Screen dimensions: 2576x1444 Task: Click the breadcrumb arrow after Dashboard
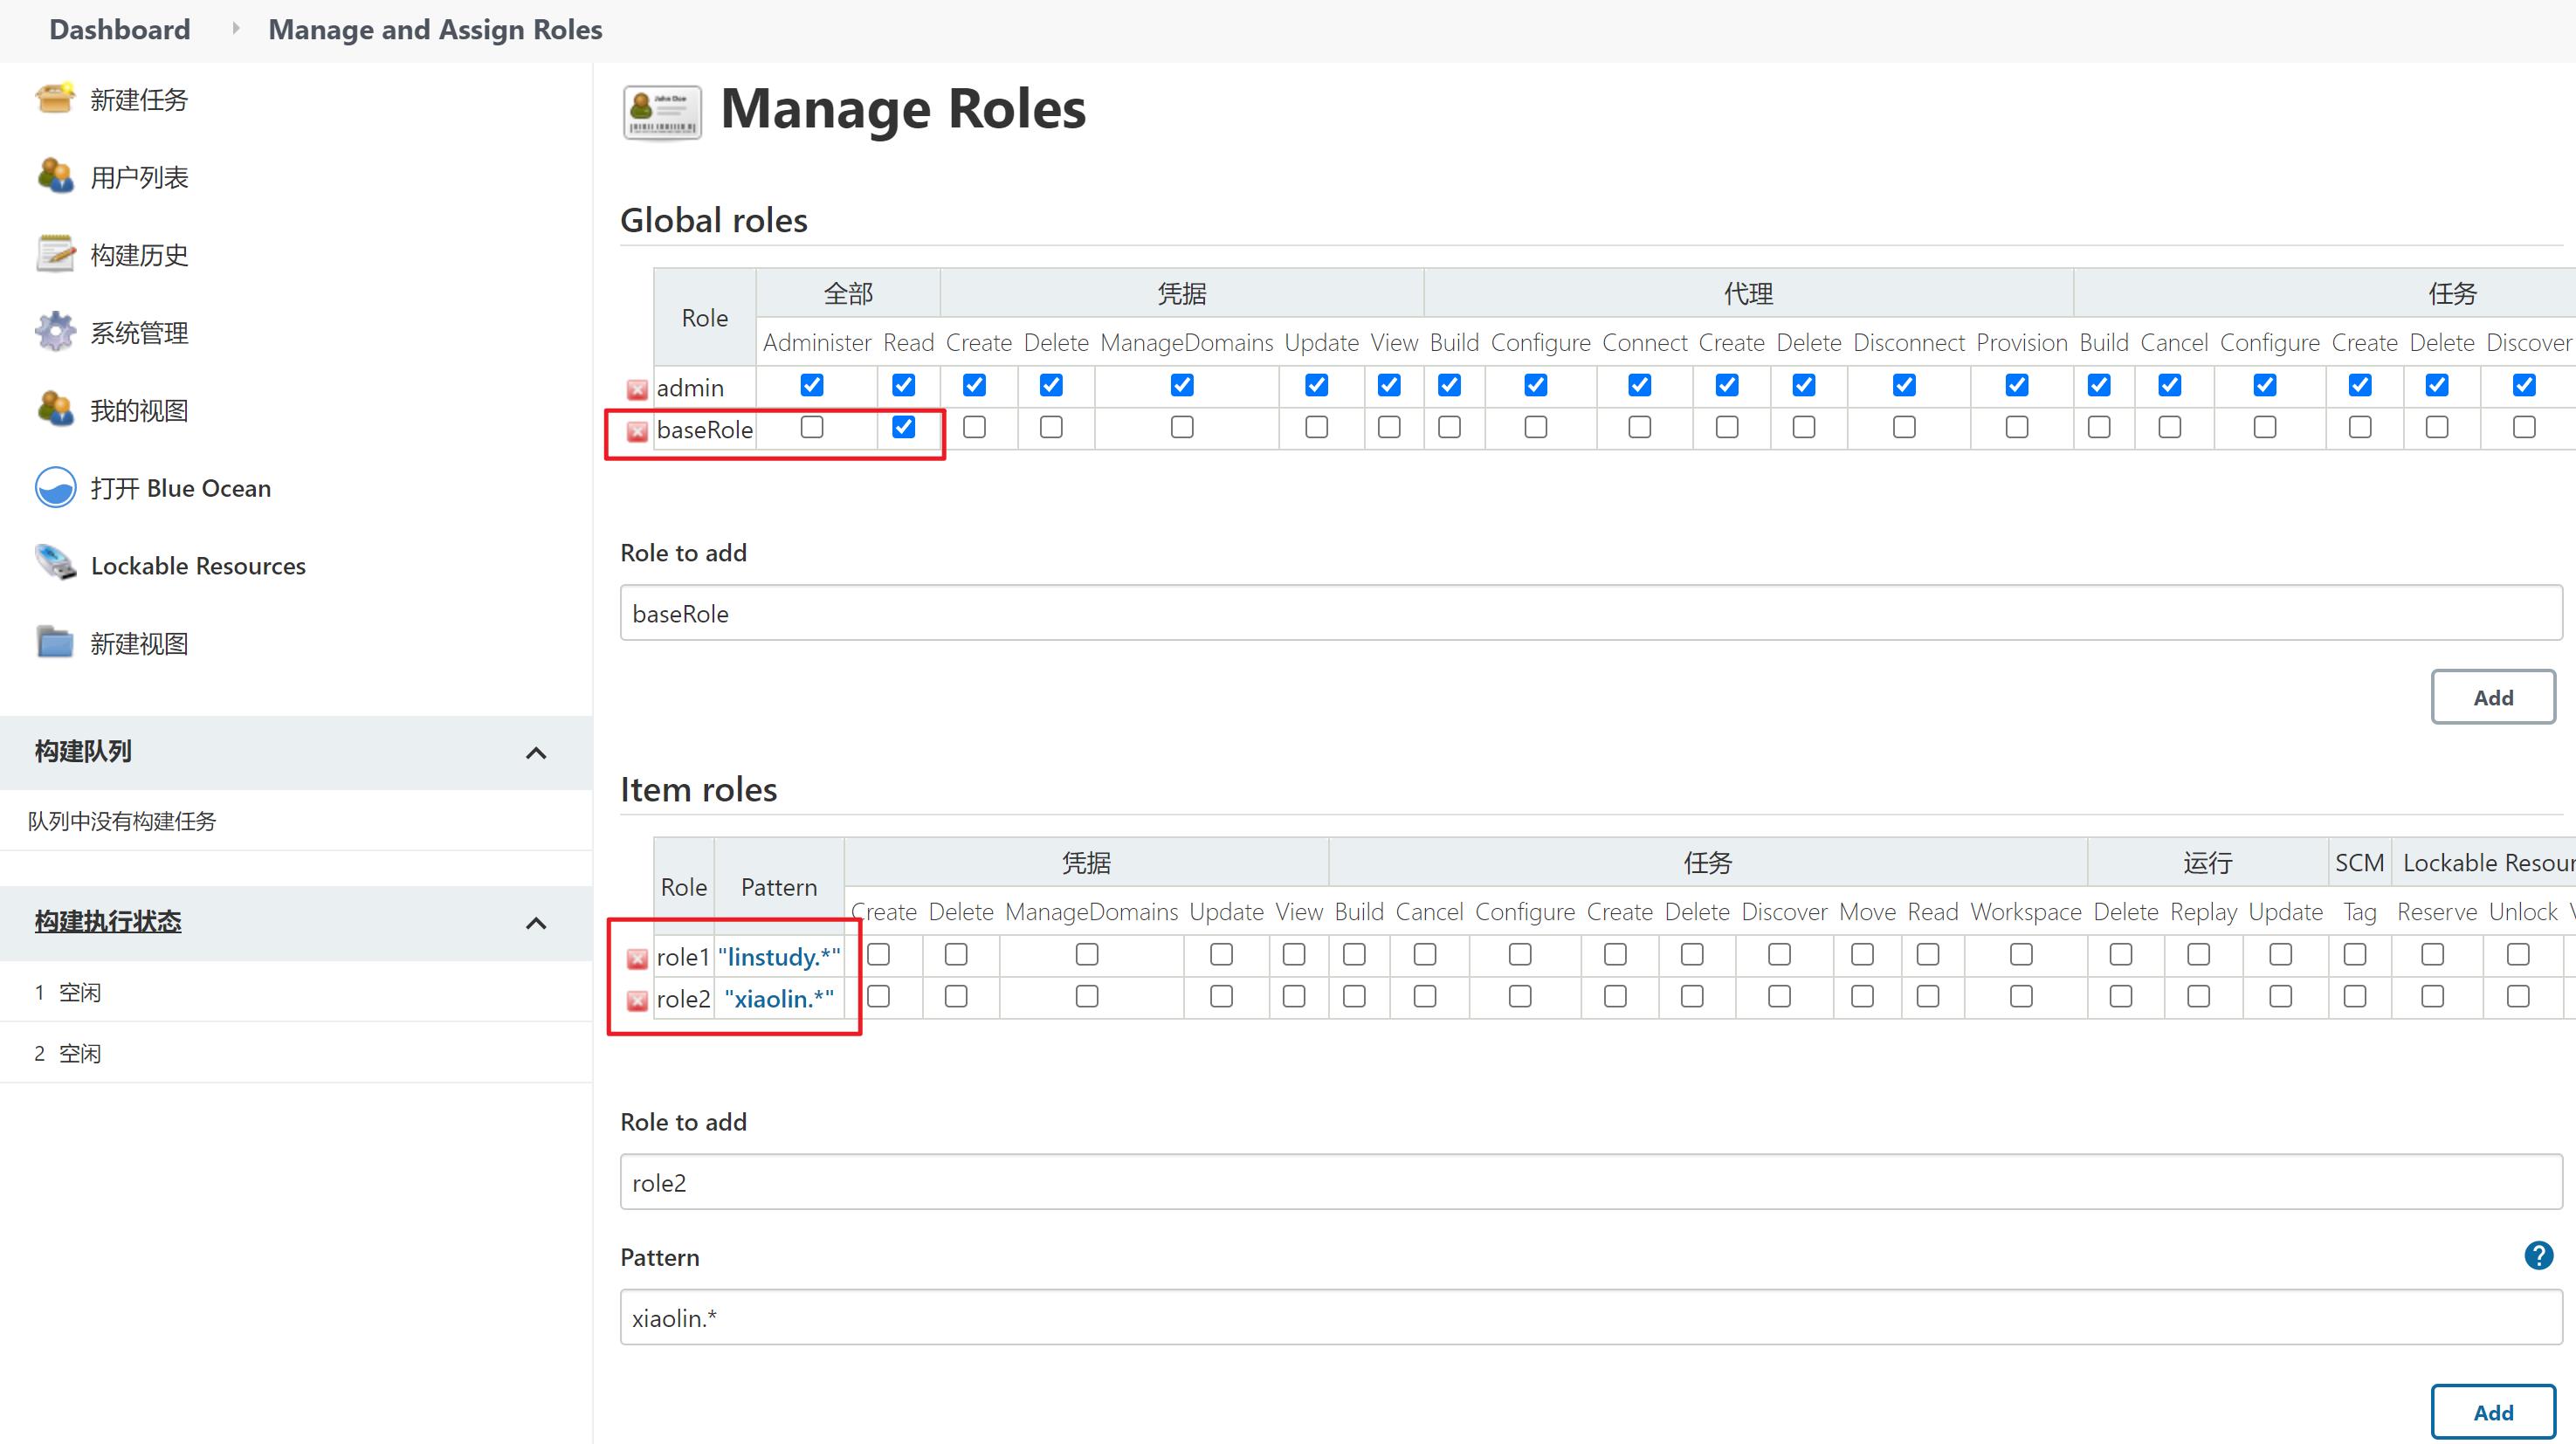[236, 29]
